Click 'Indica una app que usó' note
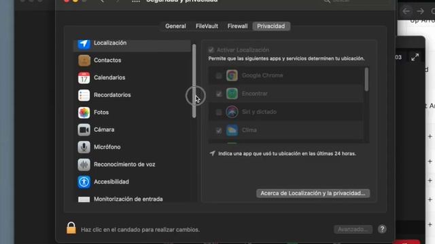The height and width of the screenshot is (244, 435). click(287, 154)
